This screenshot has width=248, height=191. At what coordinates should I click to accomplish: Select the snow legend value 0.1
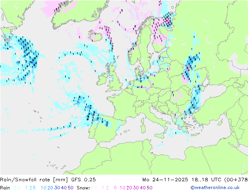[x=93, y=188]
